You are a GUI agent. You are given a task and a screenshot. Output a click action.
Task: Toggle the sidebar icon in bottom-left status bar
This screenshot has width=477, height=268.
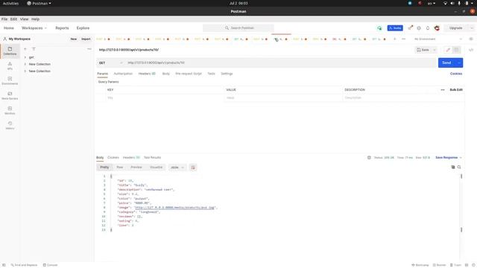tap(4, 265)
